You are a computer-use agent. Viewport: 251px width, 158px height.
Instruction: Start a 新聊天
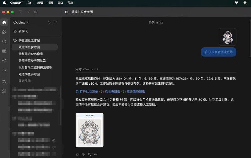(x=23, y=31)
